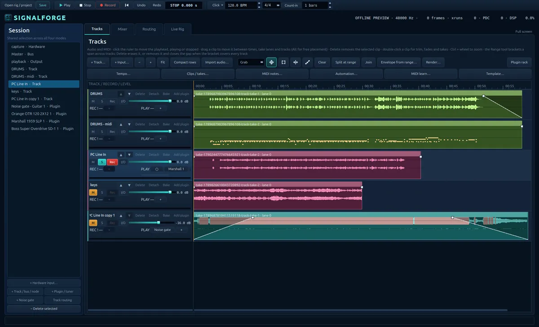Switch to the Routing tab
The image size is (539, 327).
[149, 29]
